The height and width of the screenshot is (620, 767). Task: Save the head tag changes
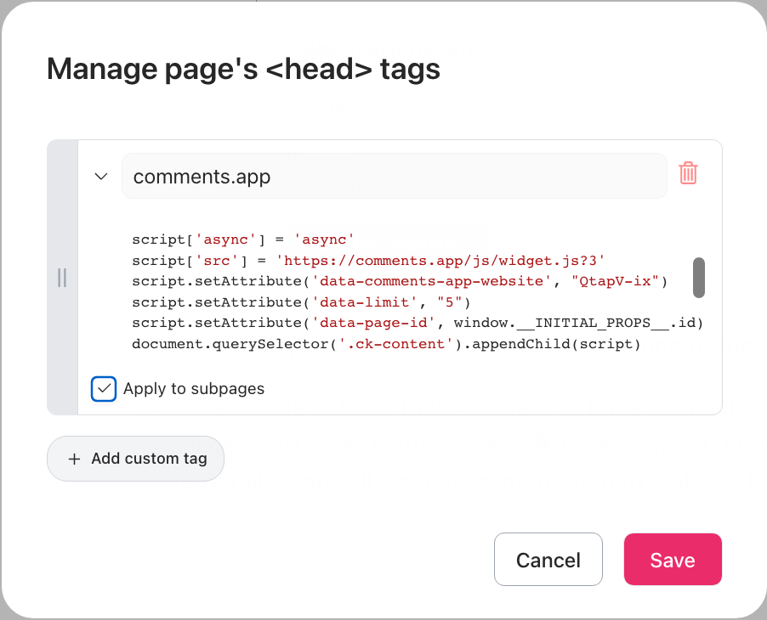(x=673, y=560)
